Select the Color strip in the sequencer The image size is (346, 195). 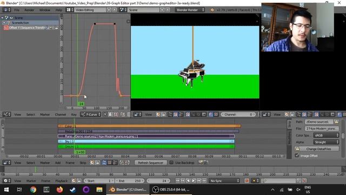(x=149, y=126)
